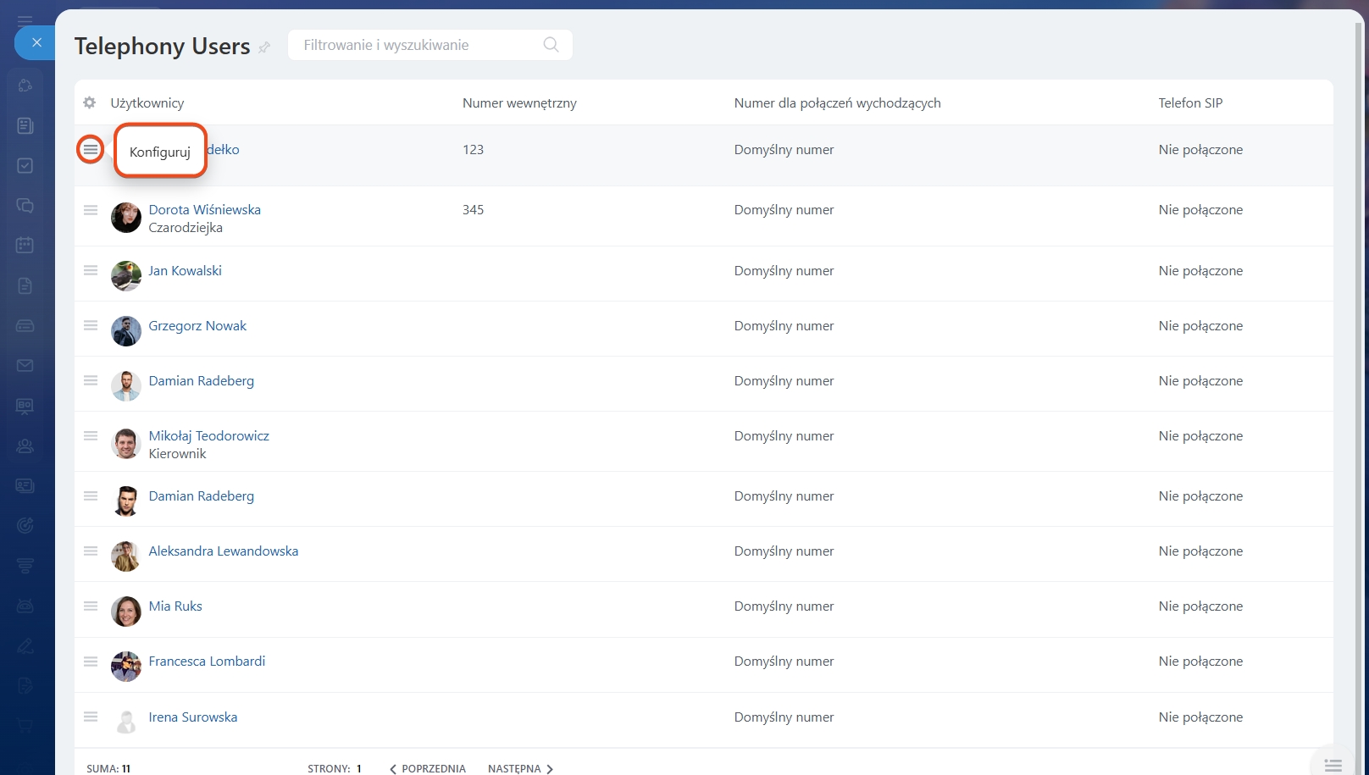This screenshot has width=1369, height=775.
Task: Go to previous page with Poprzednia
Action: 428,768
